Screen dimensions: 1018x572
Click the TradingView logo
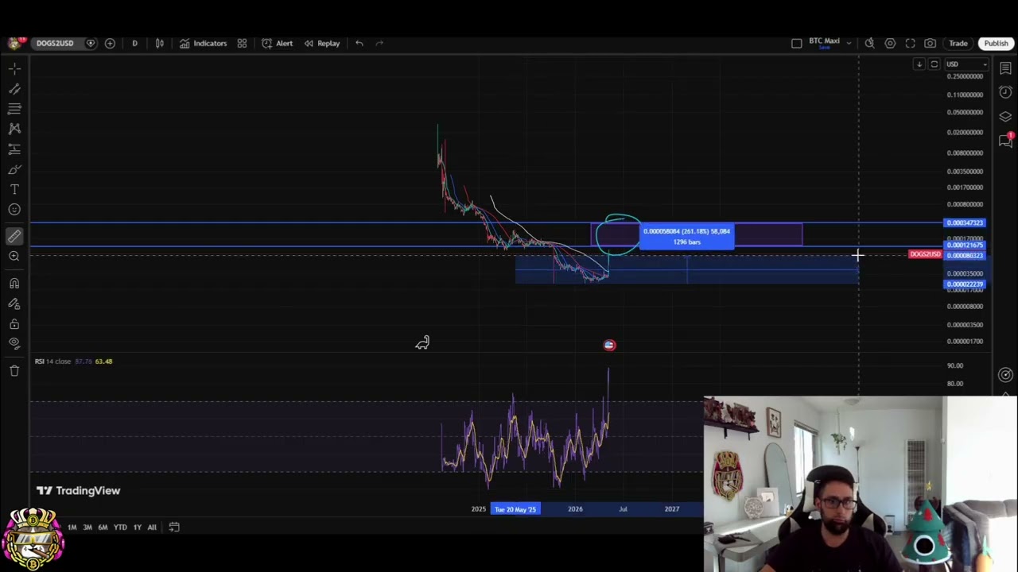click(x=78, y=491)
